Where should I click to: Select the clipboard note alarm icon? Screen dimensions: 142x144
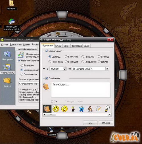coord(47,108)
